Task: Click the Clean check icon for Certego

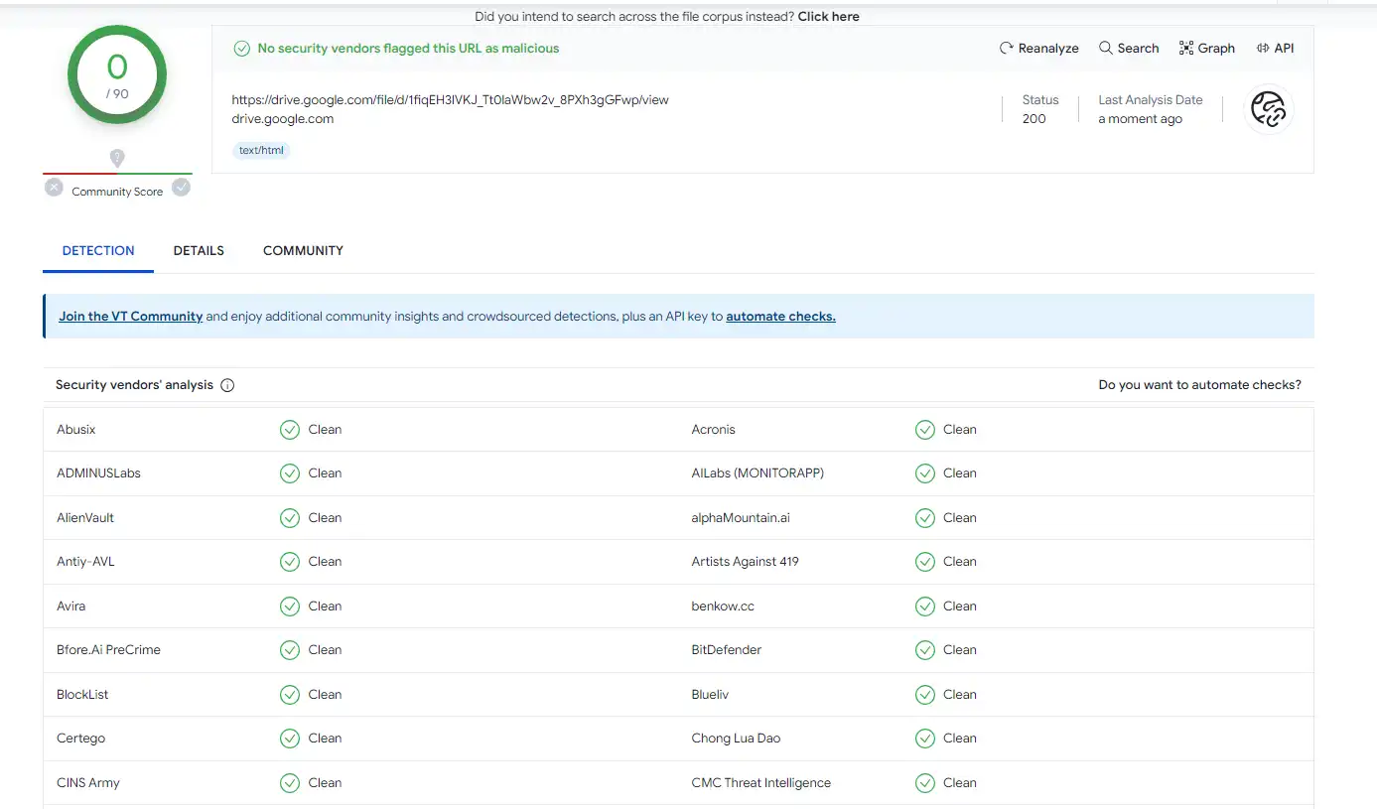Action: (289, 739)
